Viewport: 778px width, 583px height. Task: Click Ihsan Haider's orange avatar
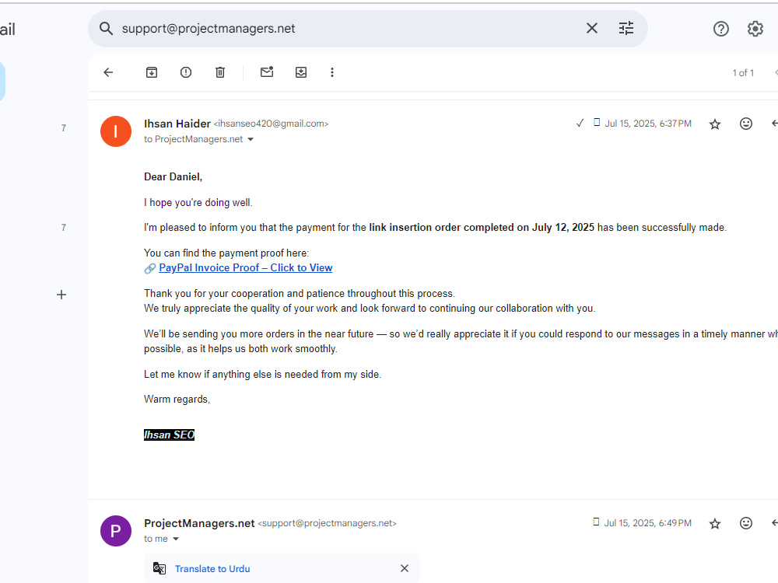pos(116,131)
